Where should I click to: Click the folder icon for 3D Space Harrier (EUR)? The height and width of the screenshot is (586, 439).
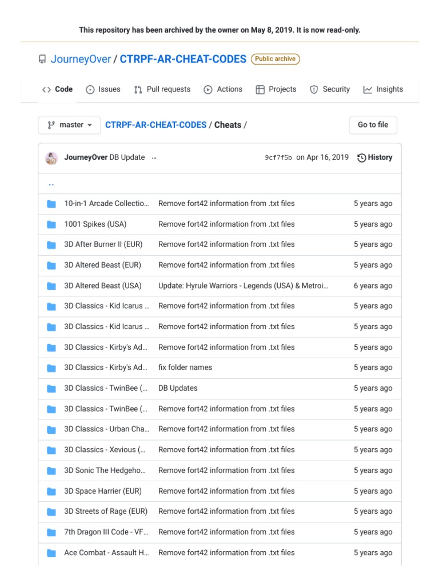tap(51, 491)
